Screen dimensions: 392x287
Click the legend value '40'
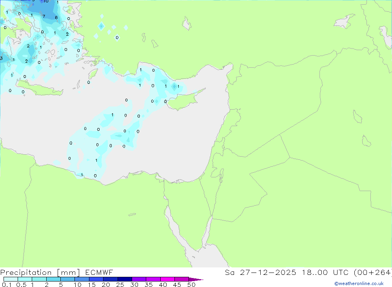(x=163, y=285)
